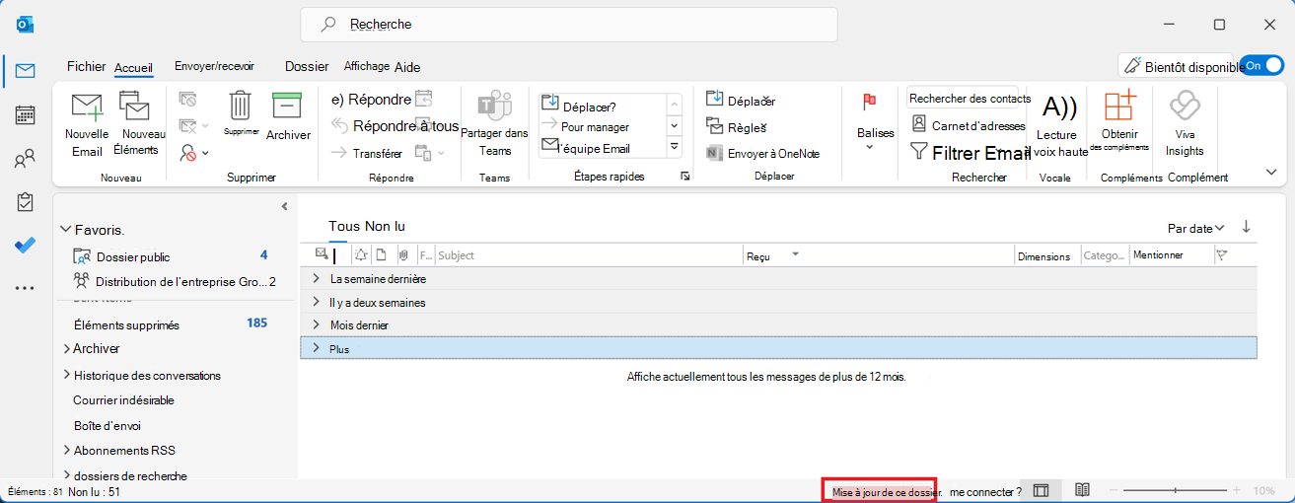Image resolution: width=1295 pixels, height=503 pixels.
Task: Show Tous messages filter
Action: coord(344,227)
